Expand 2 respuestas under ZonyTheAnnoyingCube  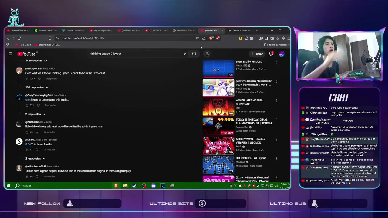pyautogui.click(x=35, y=114)
